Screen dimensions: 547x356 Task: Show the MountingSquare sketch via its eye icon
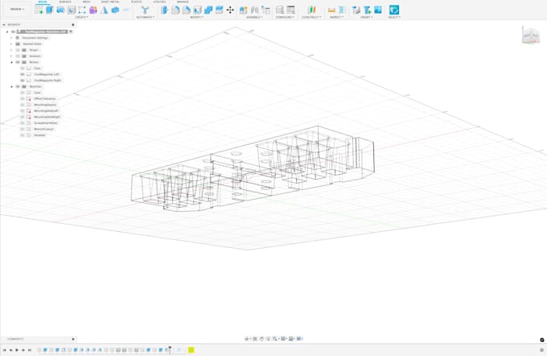tap(23, 105)
